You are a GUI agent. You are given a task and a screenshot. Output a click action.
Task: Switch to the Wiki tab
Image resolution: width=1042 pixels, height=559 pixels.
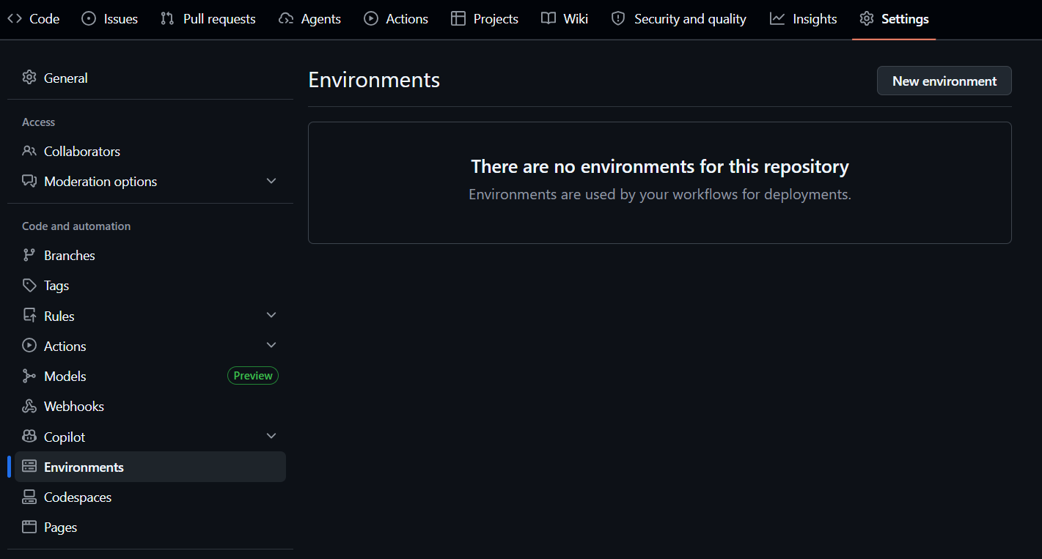(x=565, y=19)
